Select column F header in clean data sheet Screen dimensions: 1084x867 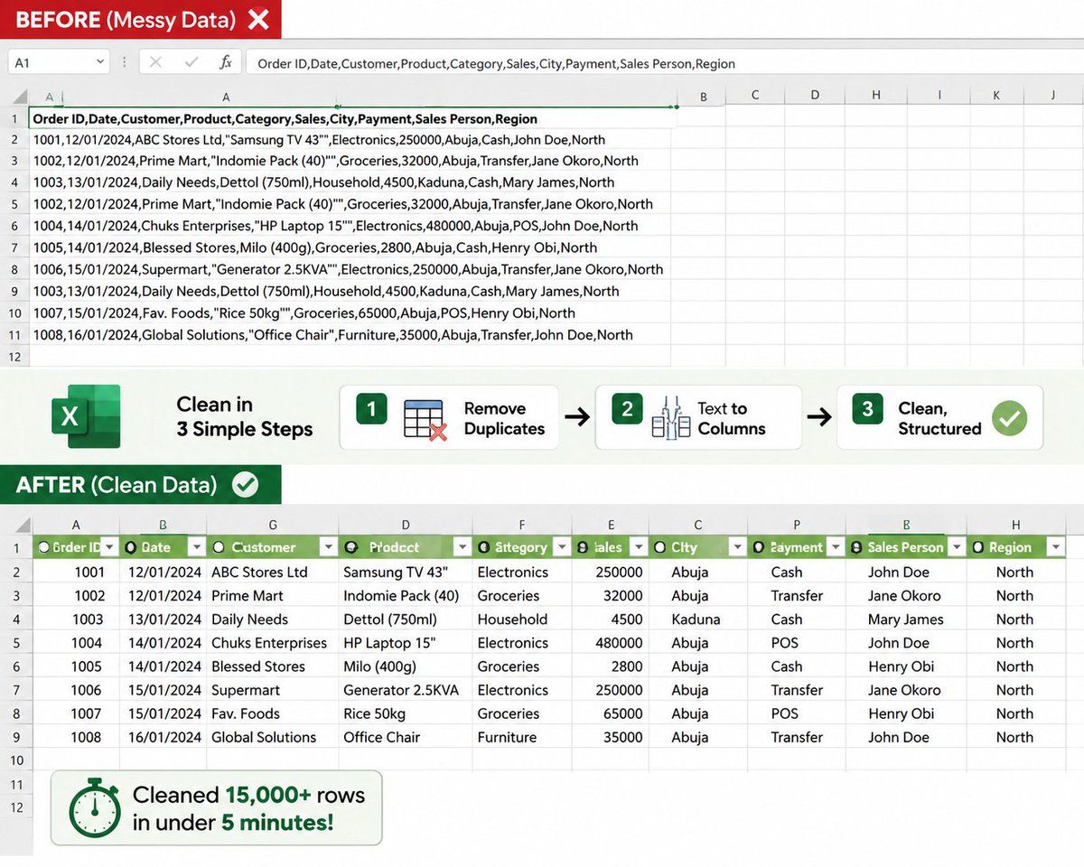(x=522, y=525)
